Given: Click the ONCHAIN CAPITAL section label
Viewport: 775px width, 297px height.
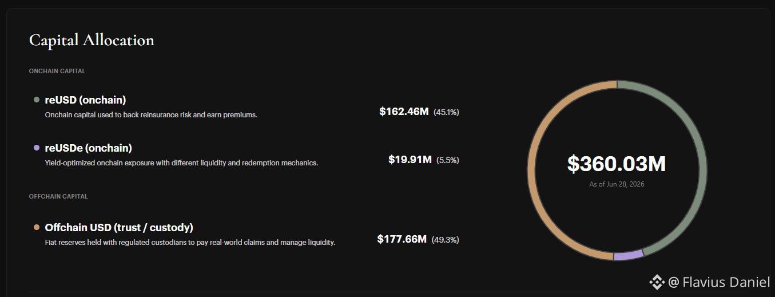Looking at the screenshot, I should click(x=57, y=71).
